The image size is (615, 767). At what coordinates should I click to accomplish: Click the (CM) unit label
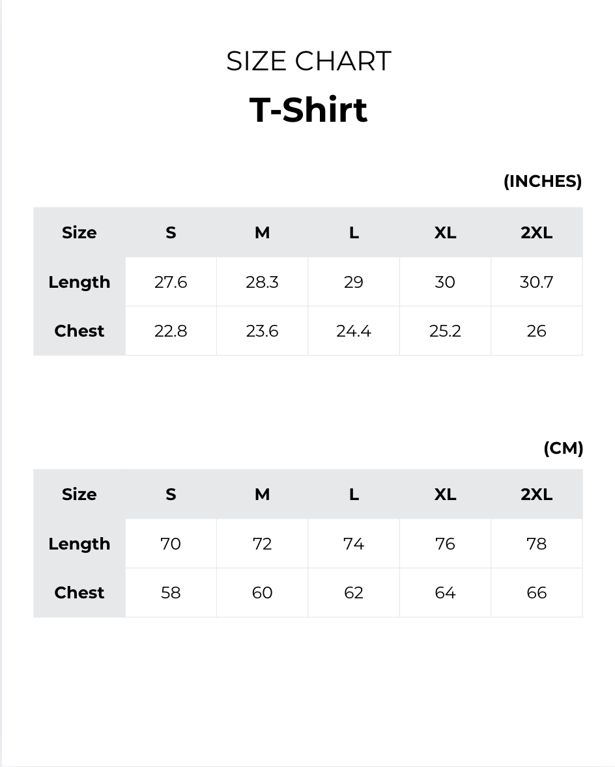click(x=563, y=448)
